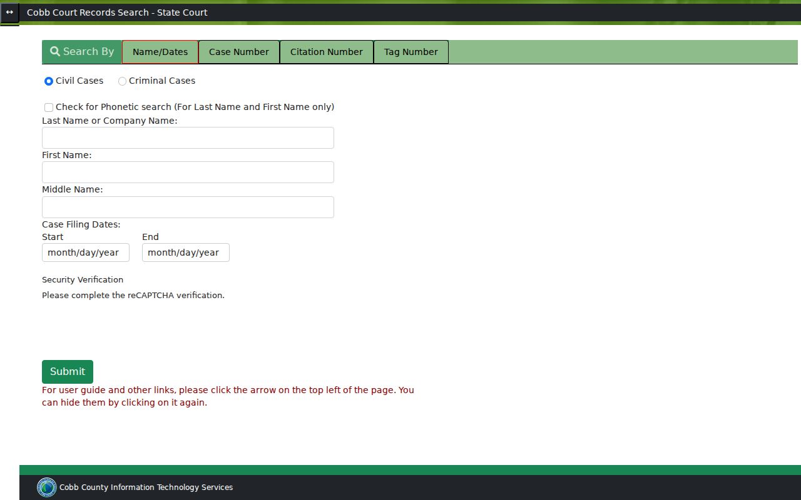Click the red user guide instructions text
Image resolution: width=801 pixels, height=500 pixels.
click(x=228, y=396)
